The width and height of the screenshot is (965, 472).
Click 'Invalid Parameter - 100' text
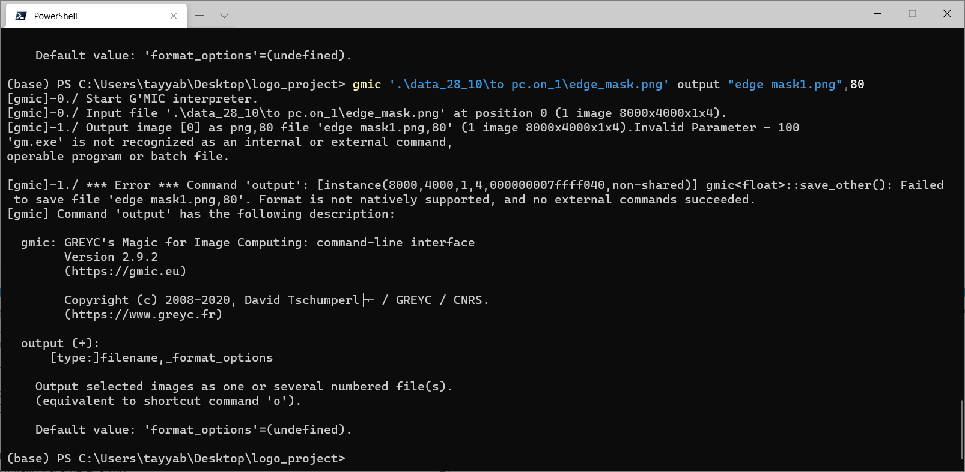click(717, 127)
